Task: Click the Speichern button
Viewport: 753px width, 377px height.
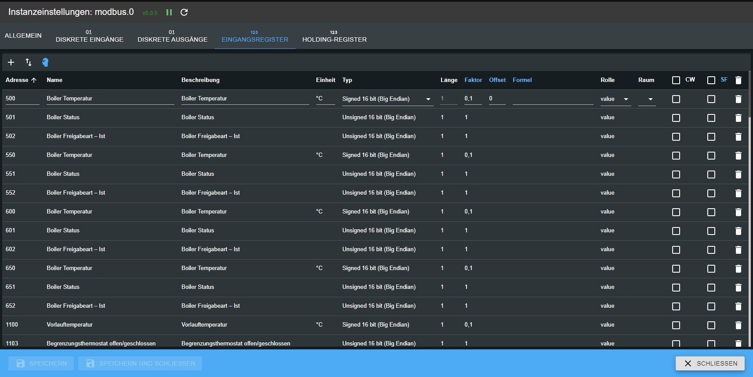Action: coord(41,363)
